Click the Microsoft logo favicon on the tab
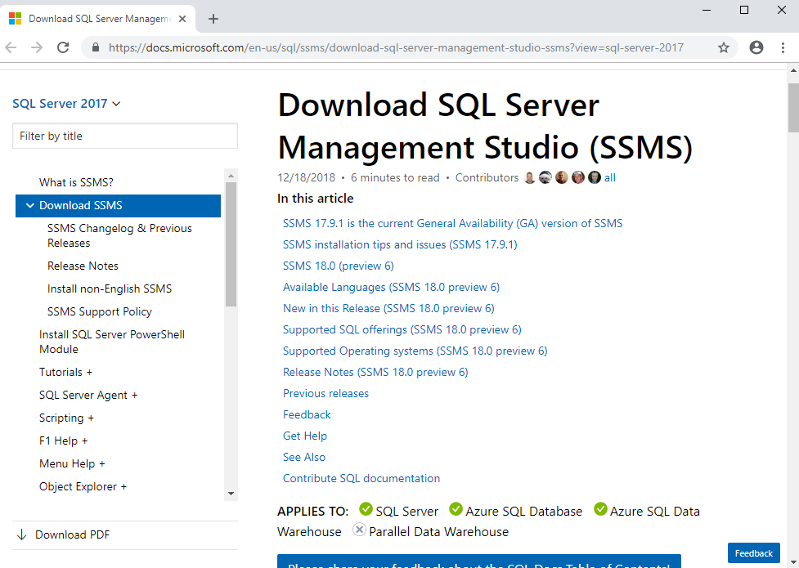Image resolution: width=799 pixels, height=568 pixels. (x=16, y=19)
